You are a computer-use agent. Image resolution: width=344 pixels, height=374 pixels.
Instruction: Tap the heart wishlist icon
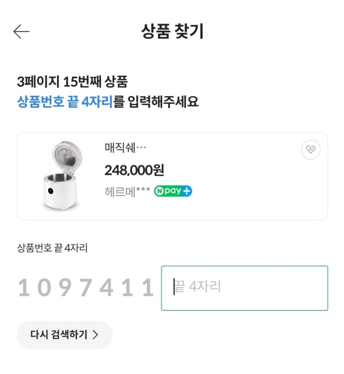click(x=310, y=150)
